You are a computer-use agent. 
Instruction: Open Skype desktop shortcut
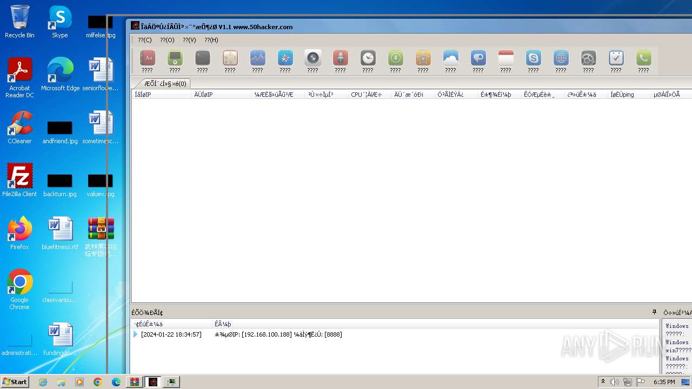60,22
